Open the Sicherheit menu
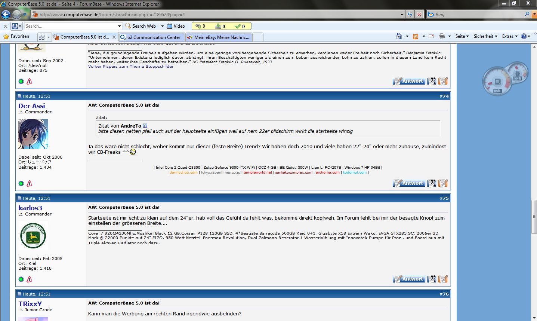537x321 pixels. click(485, 36)
